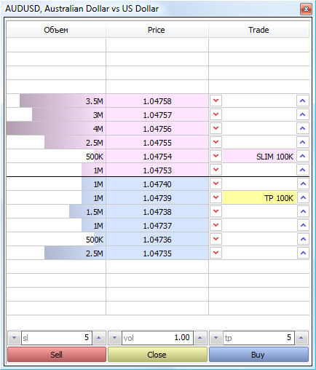Click into the vol input field
316x370 pixels.
pyautogui.click(x=157, y=338)
